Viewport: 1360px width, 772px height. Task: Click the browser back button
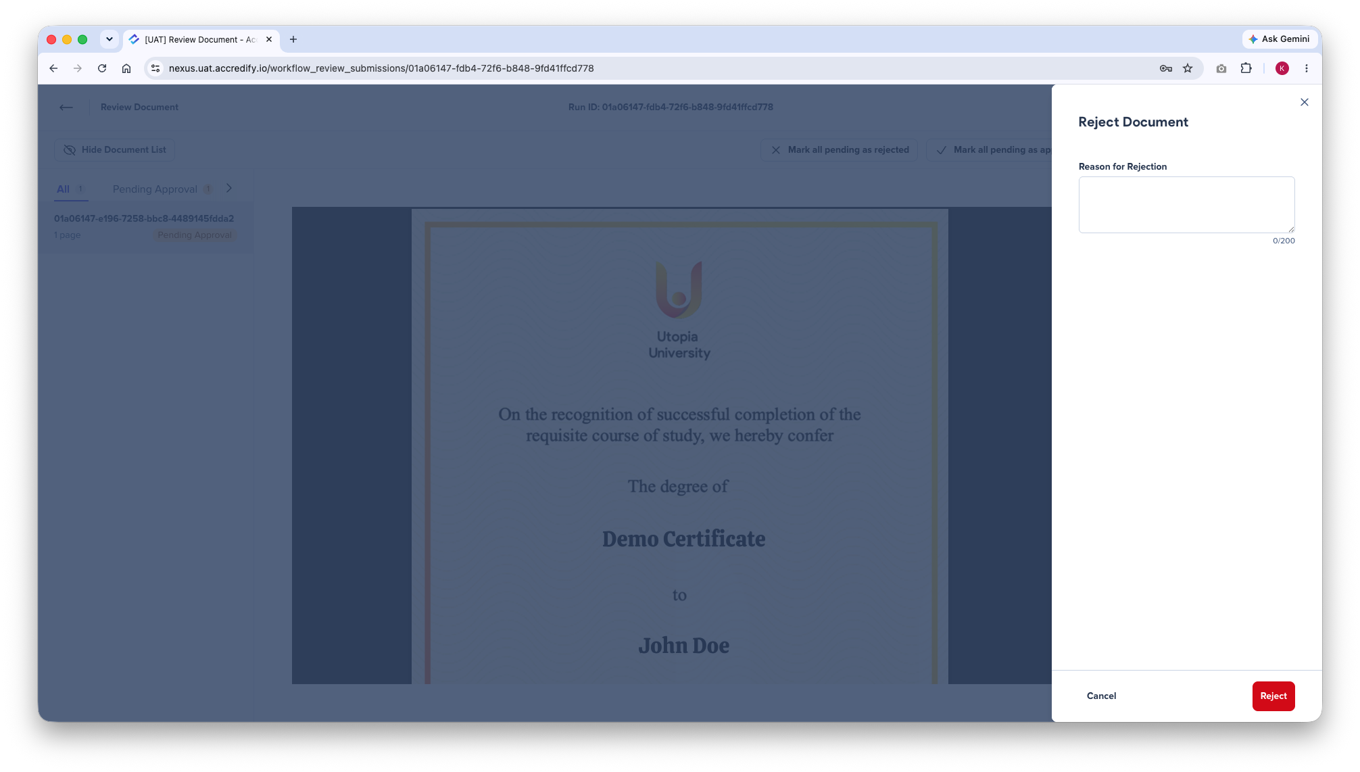53,68
